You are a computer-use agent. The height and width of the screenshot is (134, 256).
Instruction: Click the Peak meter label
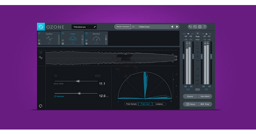click(x=197, y=37)
